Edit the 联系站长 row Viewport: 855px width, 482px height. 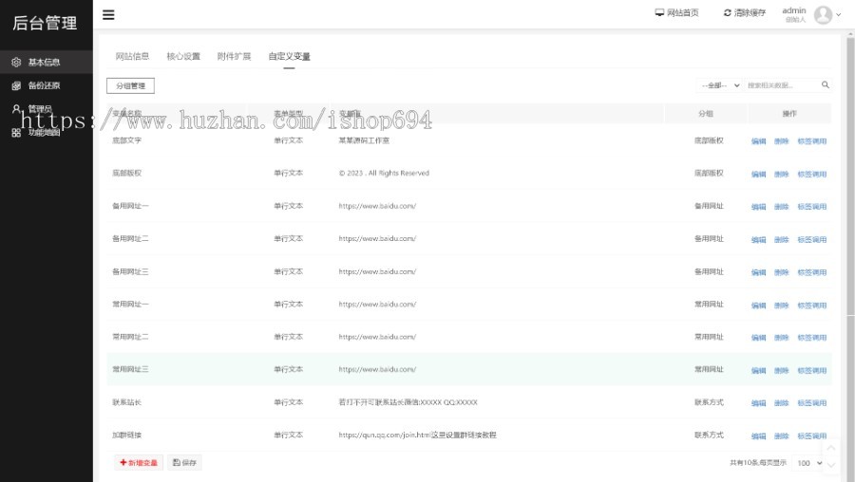click(758, 403)
